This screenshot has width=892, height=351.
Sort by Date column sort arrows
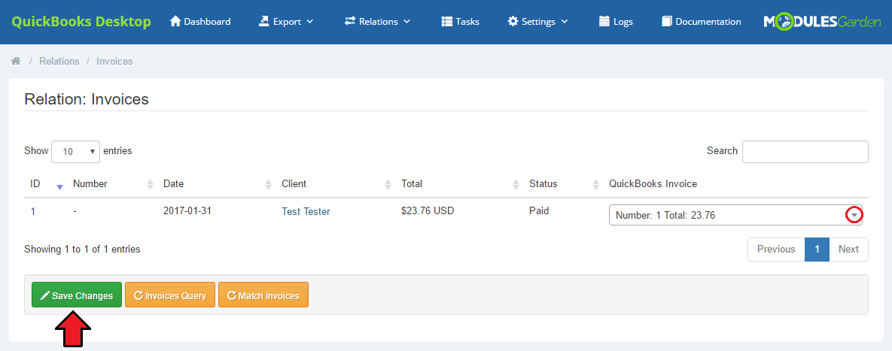pos(269,184)
